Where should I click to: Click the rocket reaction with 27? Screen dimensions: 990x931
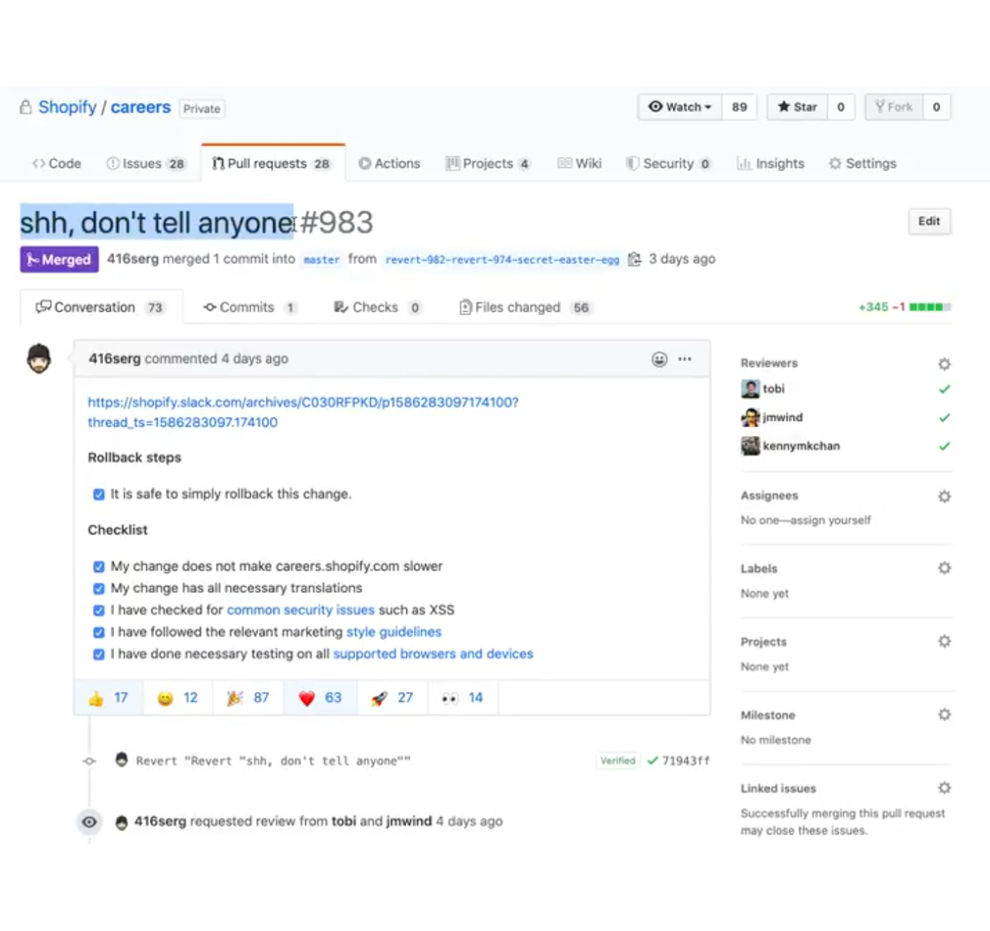(393, 697)
